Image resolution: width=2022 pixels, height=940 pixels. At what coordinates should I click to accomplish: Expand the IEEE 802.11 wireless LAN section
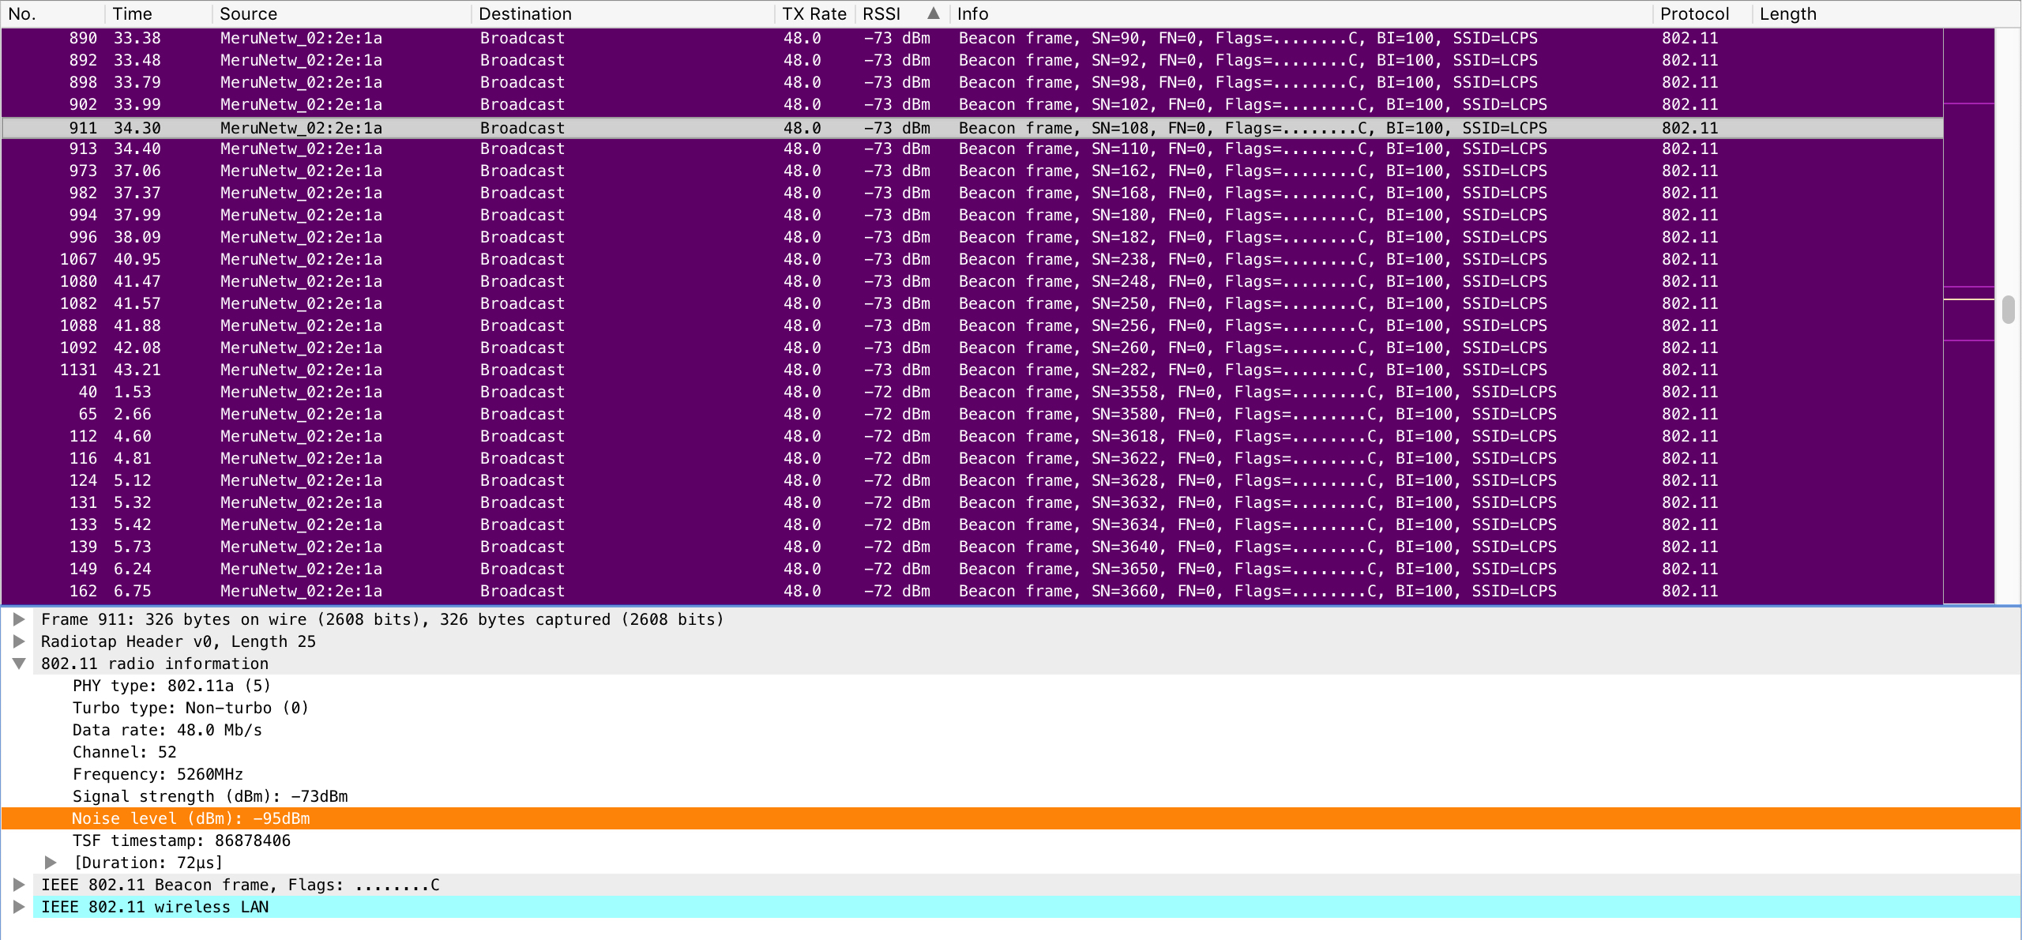[x=19, y=907]
